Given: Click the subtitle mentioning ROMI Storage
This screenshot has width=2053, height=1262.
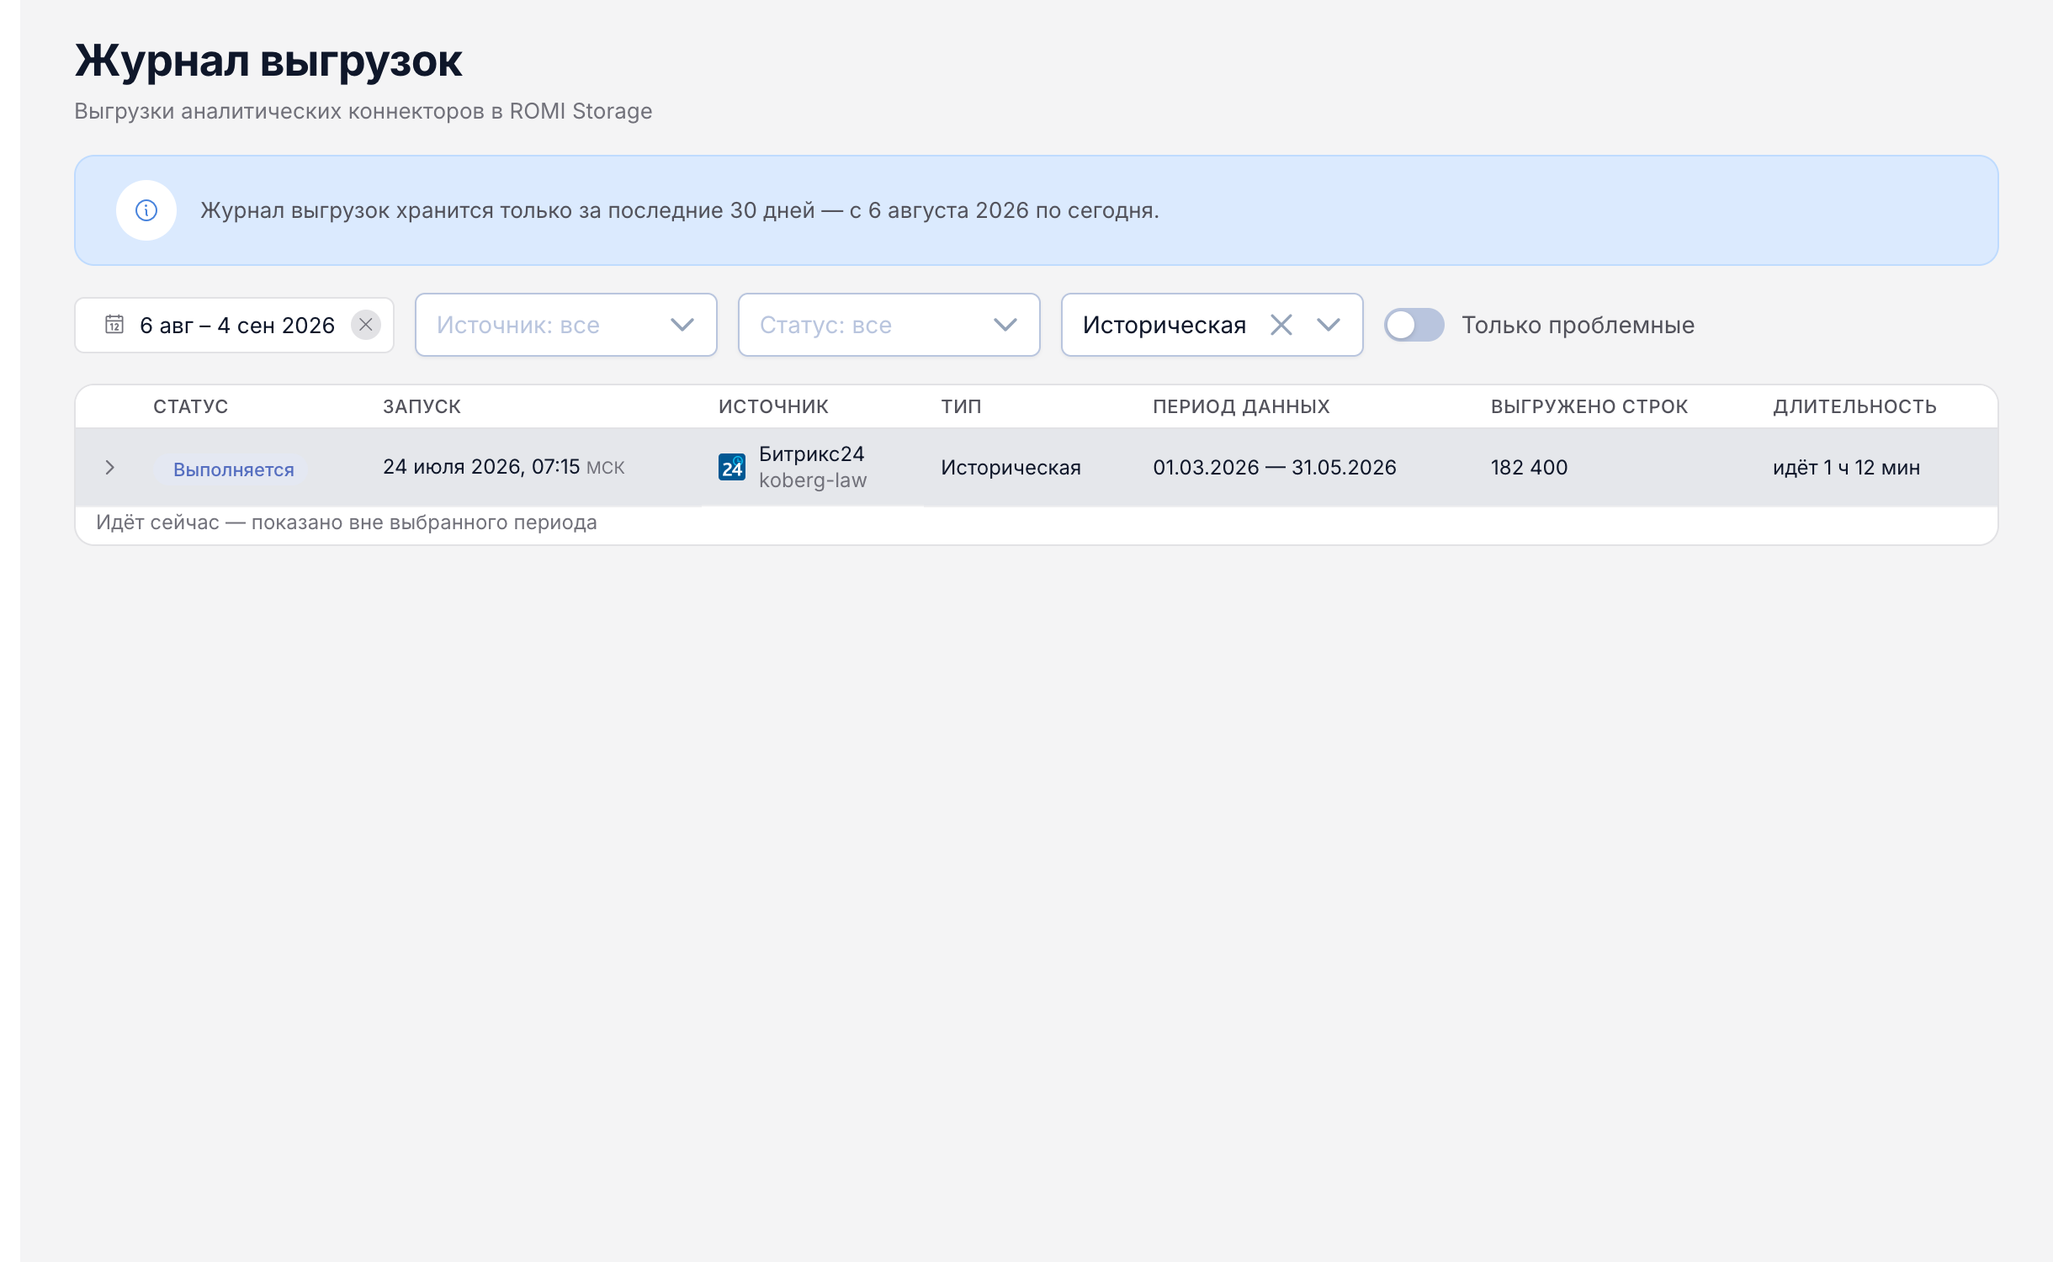Looking at the screenshot, I should 363,111.
